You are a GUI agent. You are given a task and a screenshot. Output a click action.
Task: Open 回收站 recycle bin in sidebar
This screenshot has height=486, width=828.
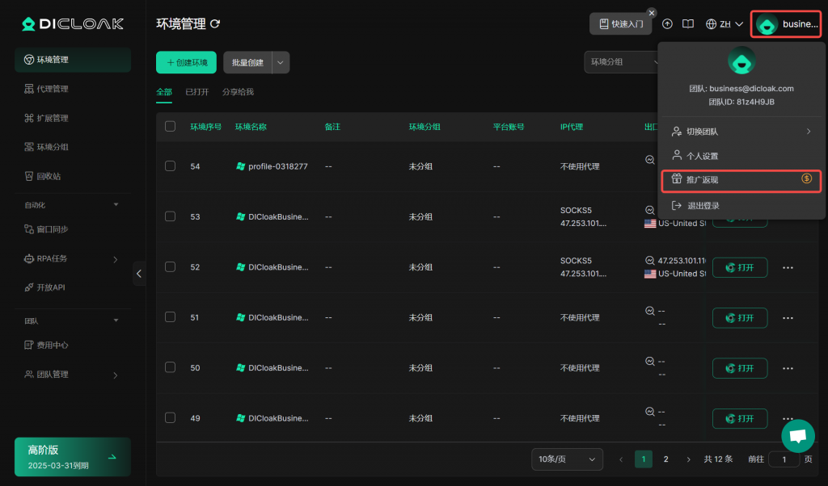pos(49,176)
